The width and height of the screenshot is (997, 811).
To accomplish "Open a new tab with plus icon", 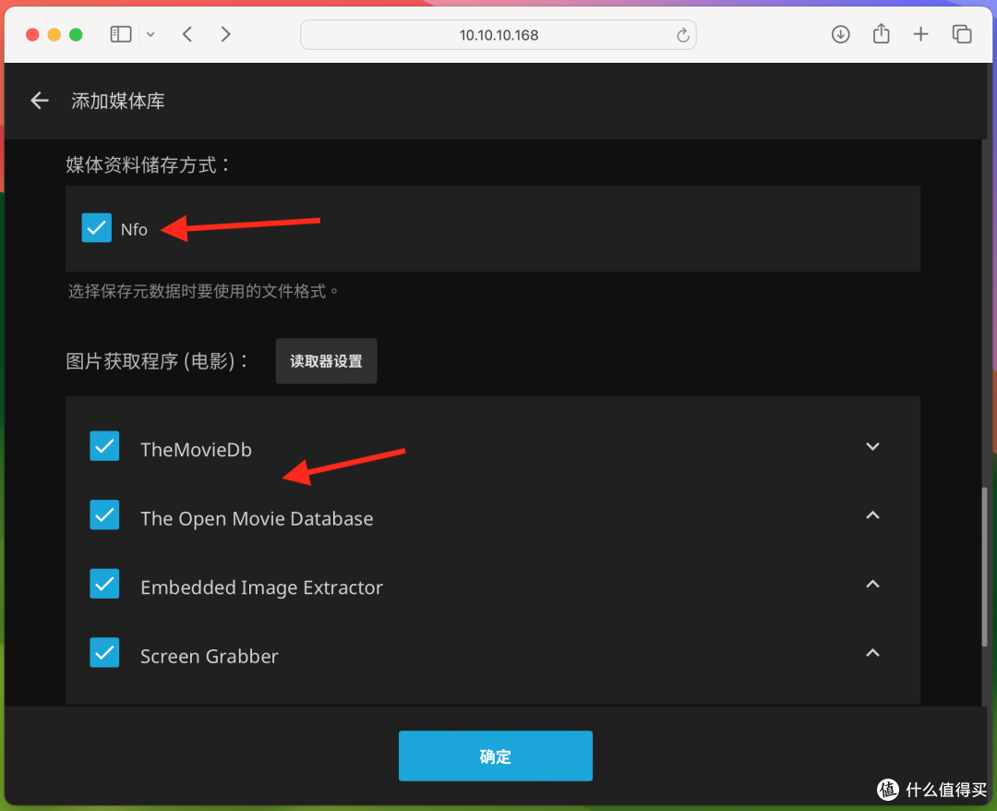I will 920,34.
